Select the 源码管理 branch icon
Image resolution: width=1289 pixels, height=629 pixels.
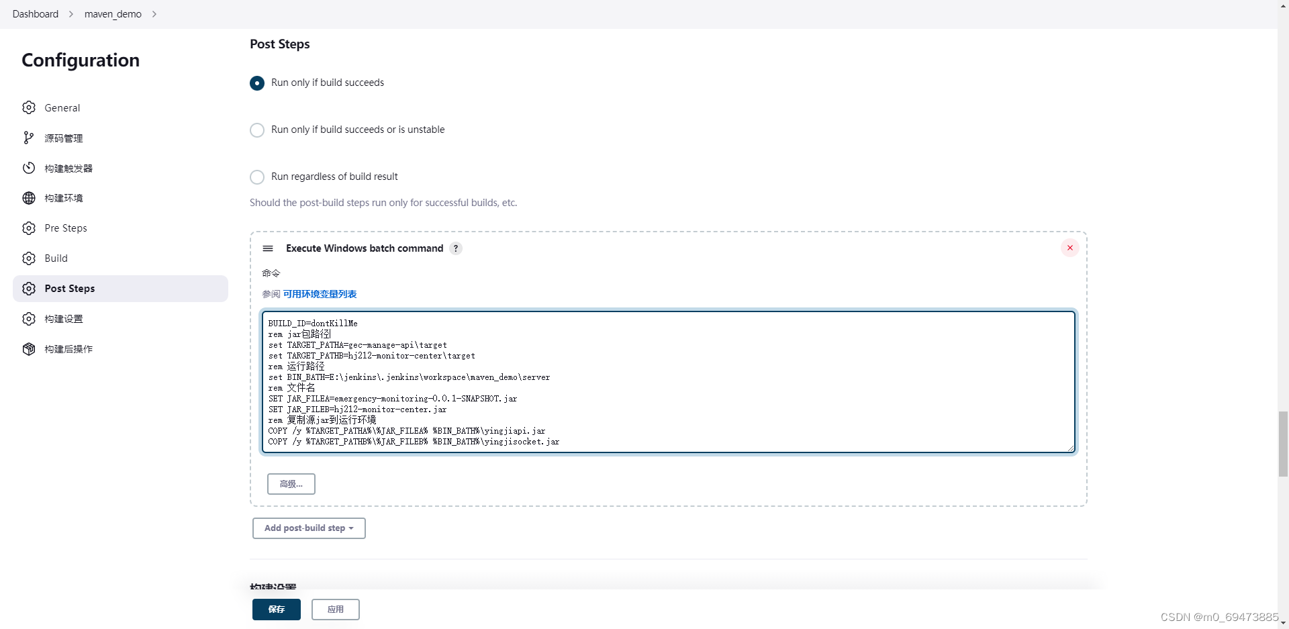coord(29,138)
